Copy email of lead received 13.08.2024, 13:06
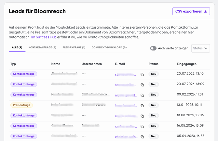 142,116
